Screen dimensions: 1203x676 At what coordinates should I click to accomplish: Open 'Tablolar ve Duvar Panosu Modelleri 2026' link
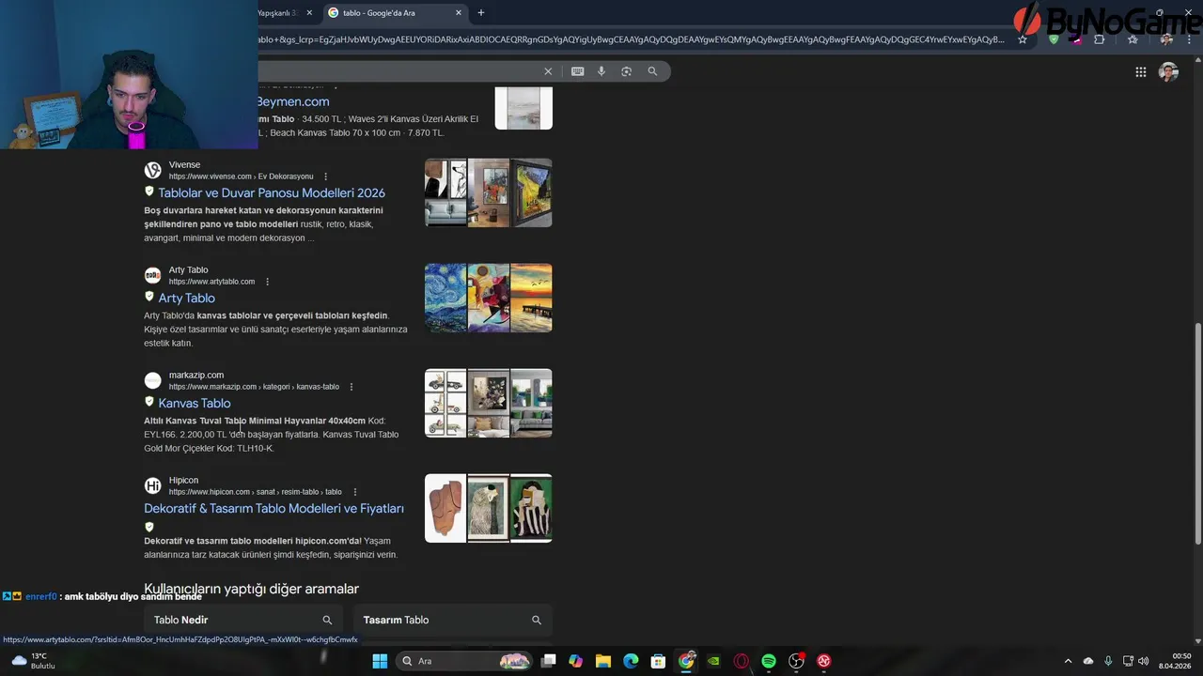click(x=272, y=192)
